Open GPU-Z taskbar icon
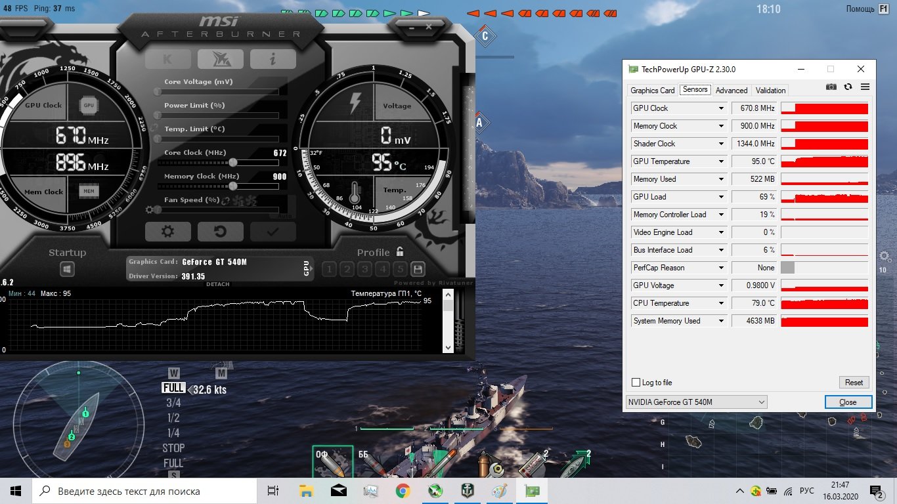This screenshot has height=504, width=897. click(x=532, y=491)
